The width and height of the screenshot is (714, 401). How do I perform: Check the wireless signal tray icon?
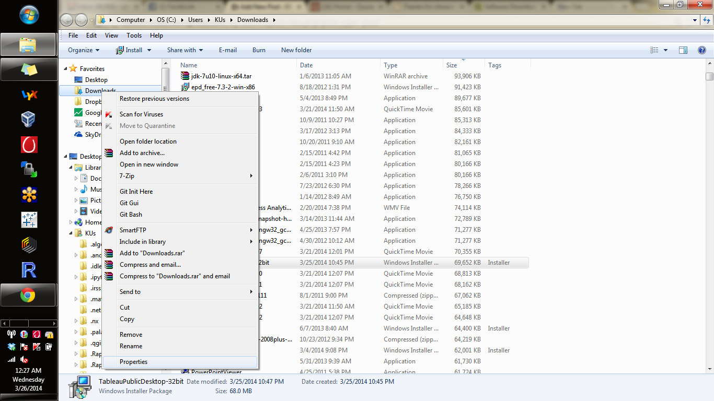click(11, 360)
